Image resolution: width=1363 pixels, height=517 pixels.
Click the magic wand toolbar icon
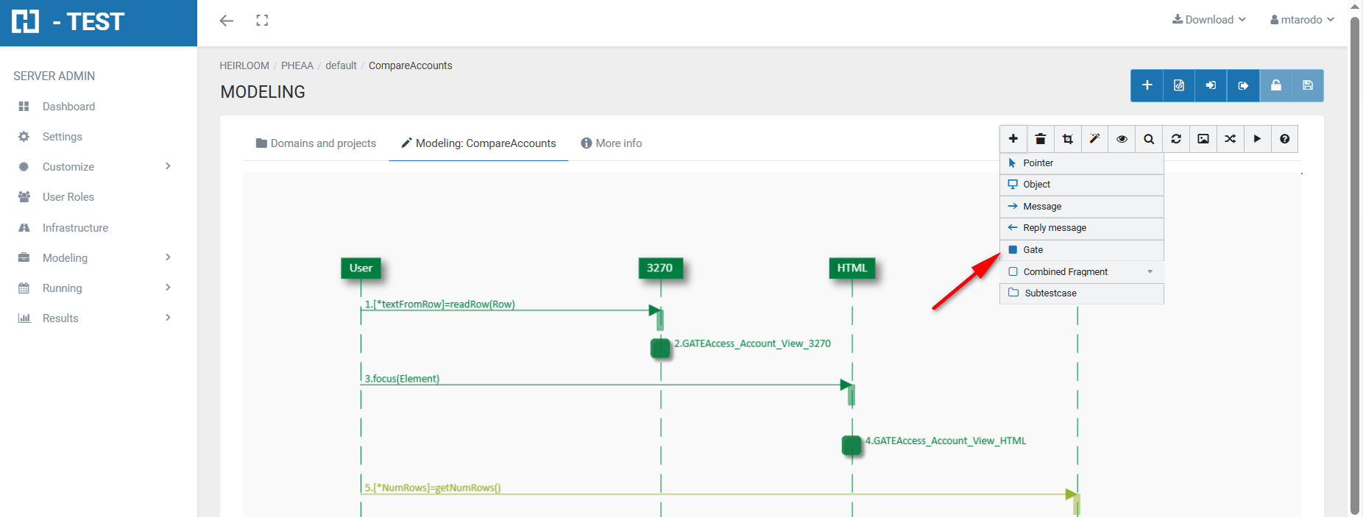click(1094, 139)
